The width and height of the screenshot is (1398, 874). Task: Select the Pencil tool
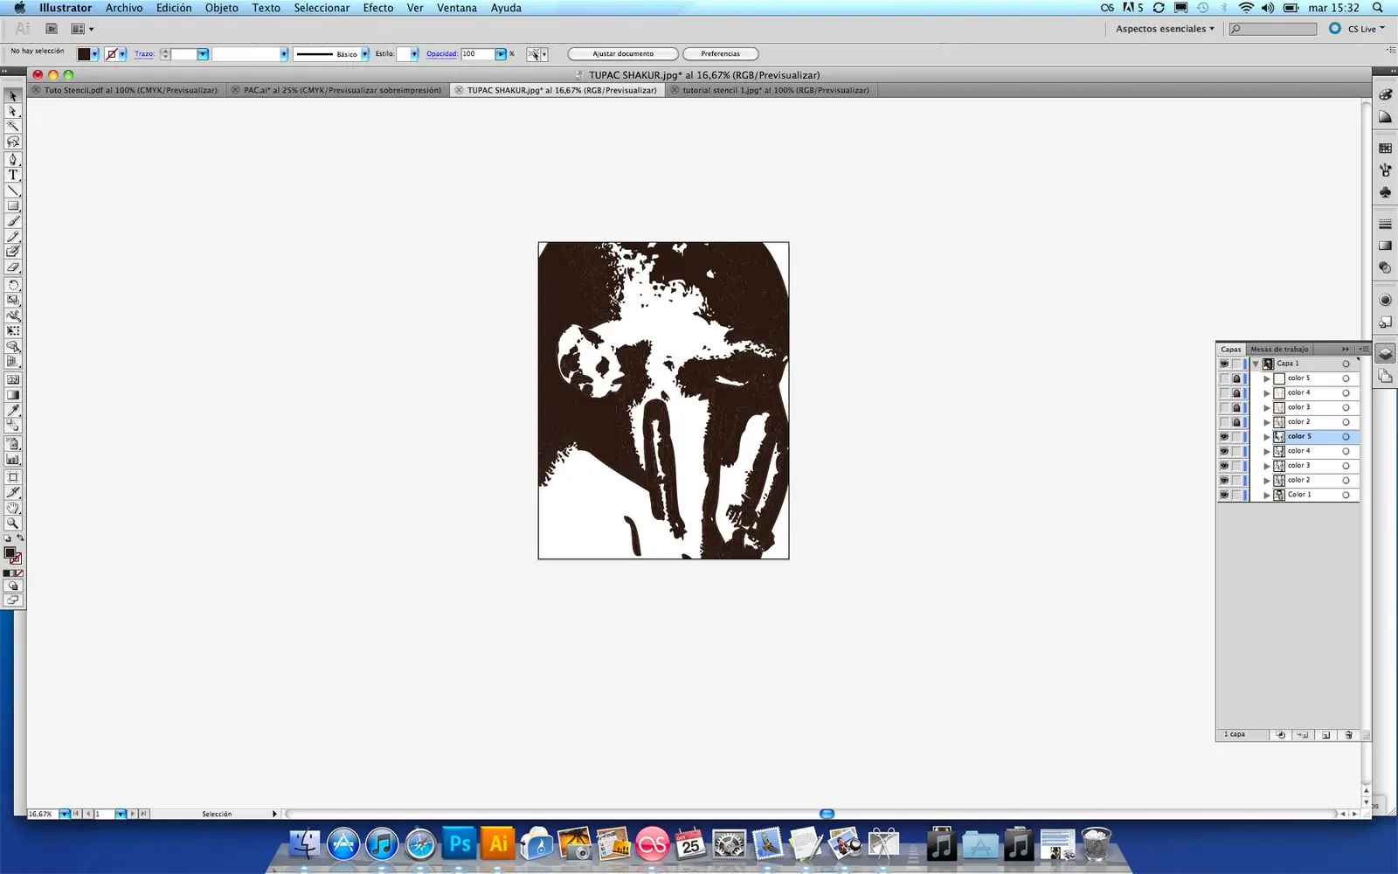(x=13, y=236)
